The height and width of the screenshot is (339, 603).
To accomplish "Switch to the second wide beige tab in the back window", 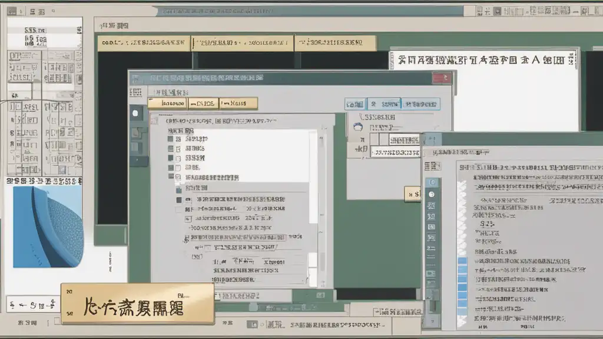I will click(243, 43).
